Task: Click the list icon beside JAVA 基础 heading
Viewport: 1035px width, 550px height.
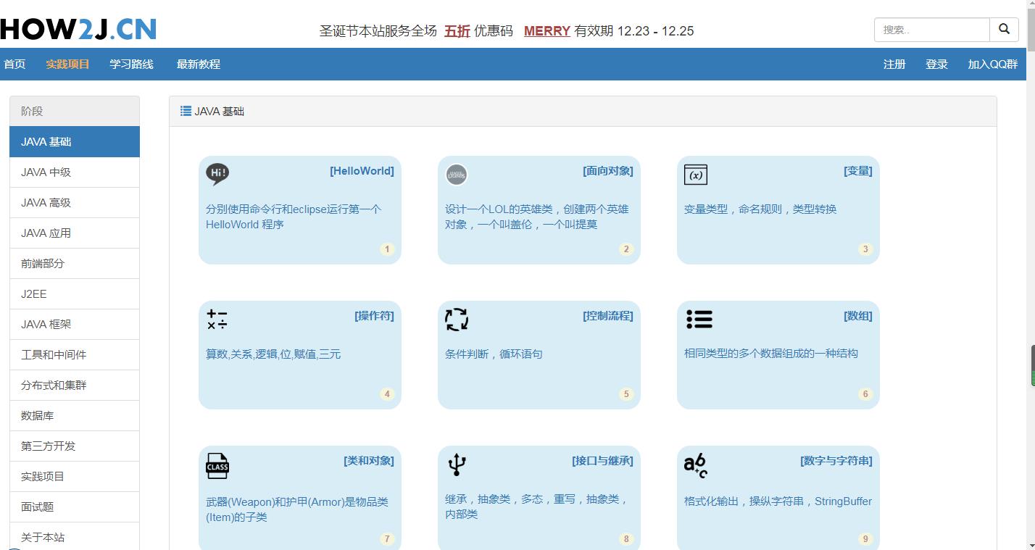Action: 186,110
